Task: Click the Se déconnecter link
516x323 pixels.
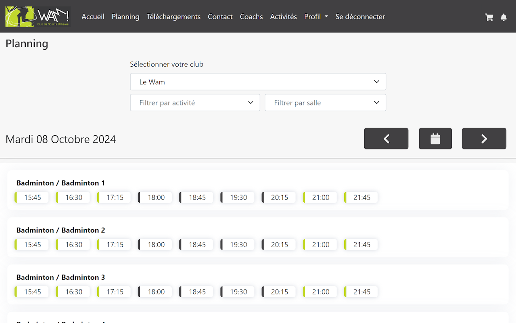Action: point(360,17)
